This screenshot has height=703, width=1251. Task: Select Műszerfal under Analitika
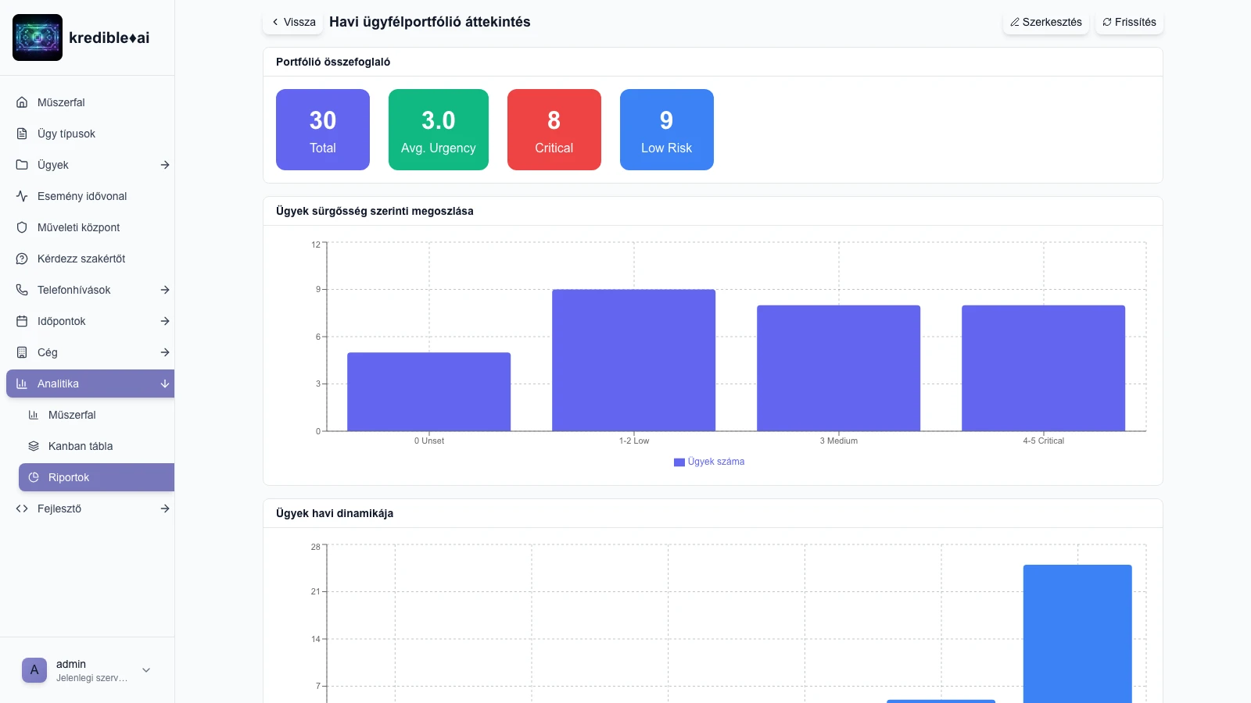point(72,415)
